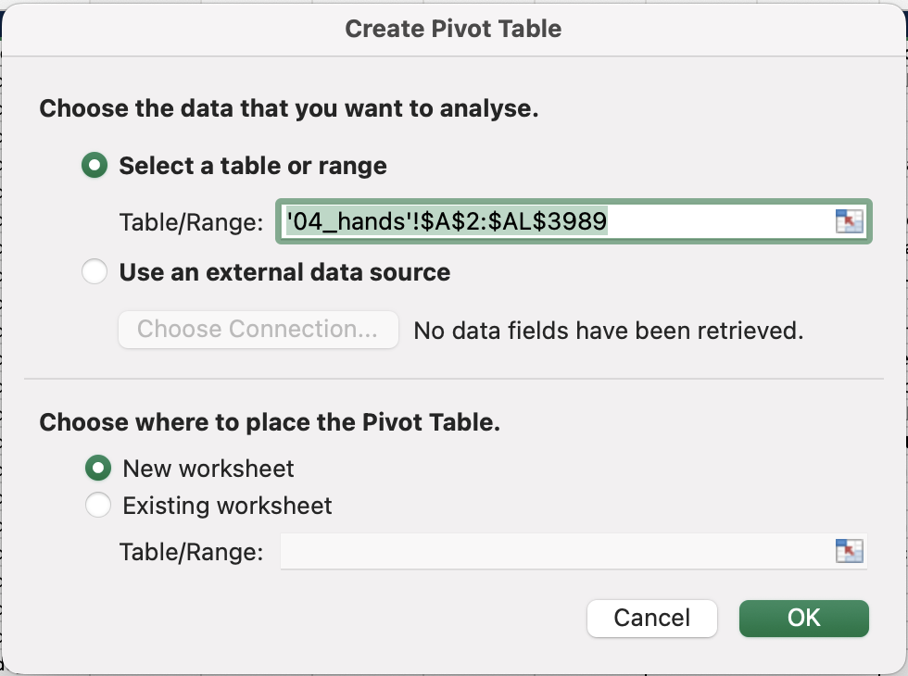Choose the 'Use an external data source' radio button
This screenshot has width=908, height=676.
(x=95, y=271)
